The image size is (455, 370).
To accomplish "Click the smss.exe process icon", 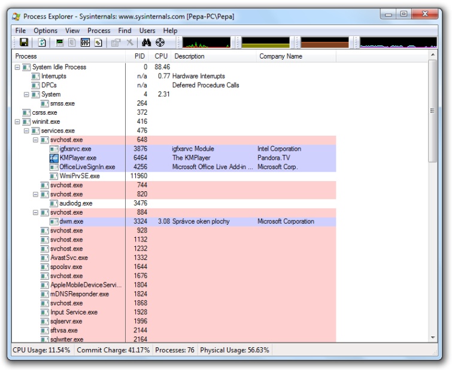I will (45, 103).
